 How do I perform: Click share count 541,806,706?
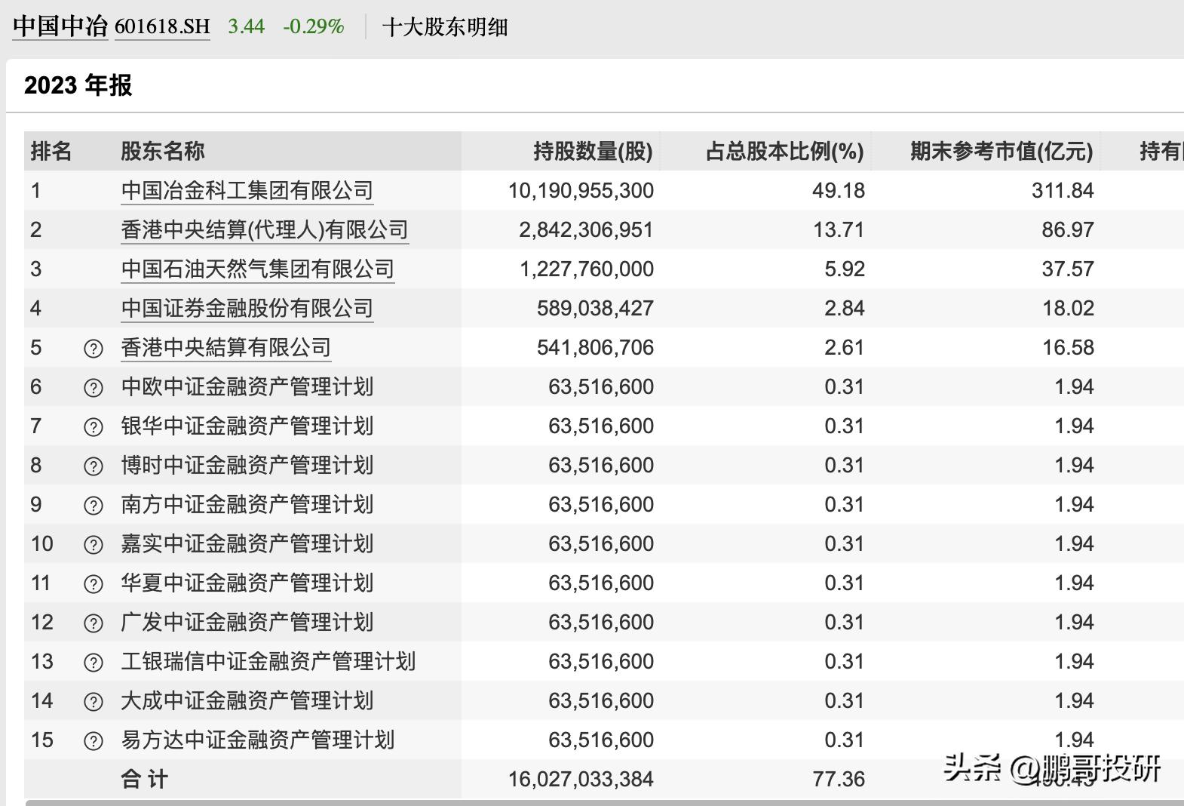pyautogui.click(x=595, y=348)
